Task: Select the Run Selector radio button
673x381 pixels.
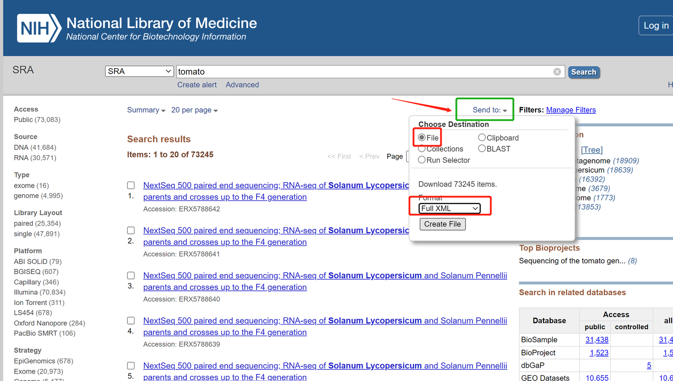Action: 422,160
